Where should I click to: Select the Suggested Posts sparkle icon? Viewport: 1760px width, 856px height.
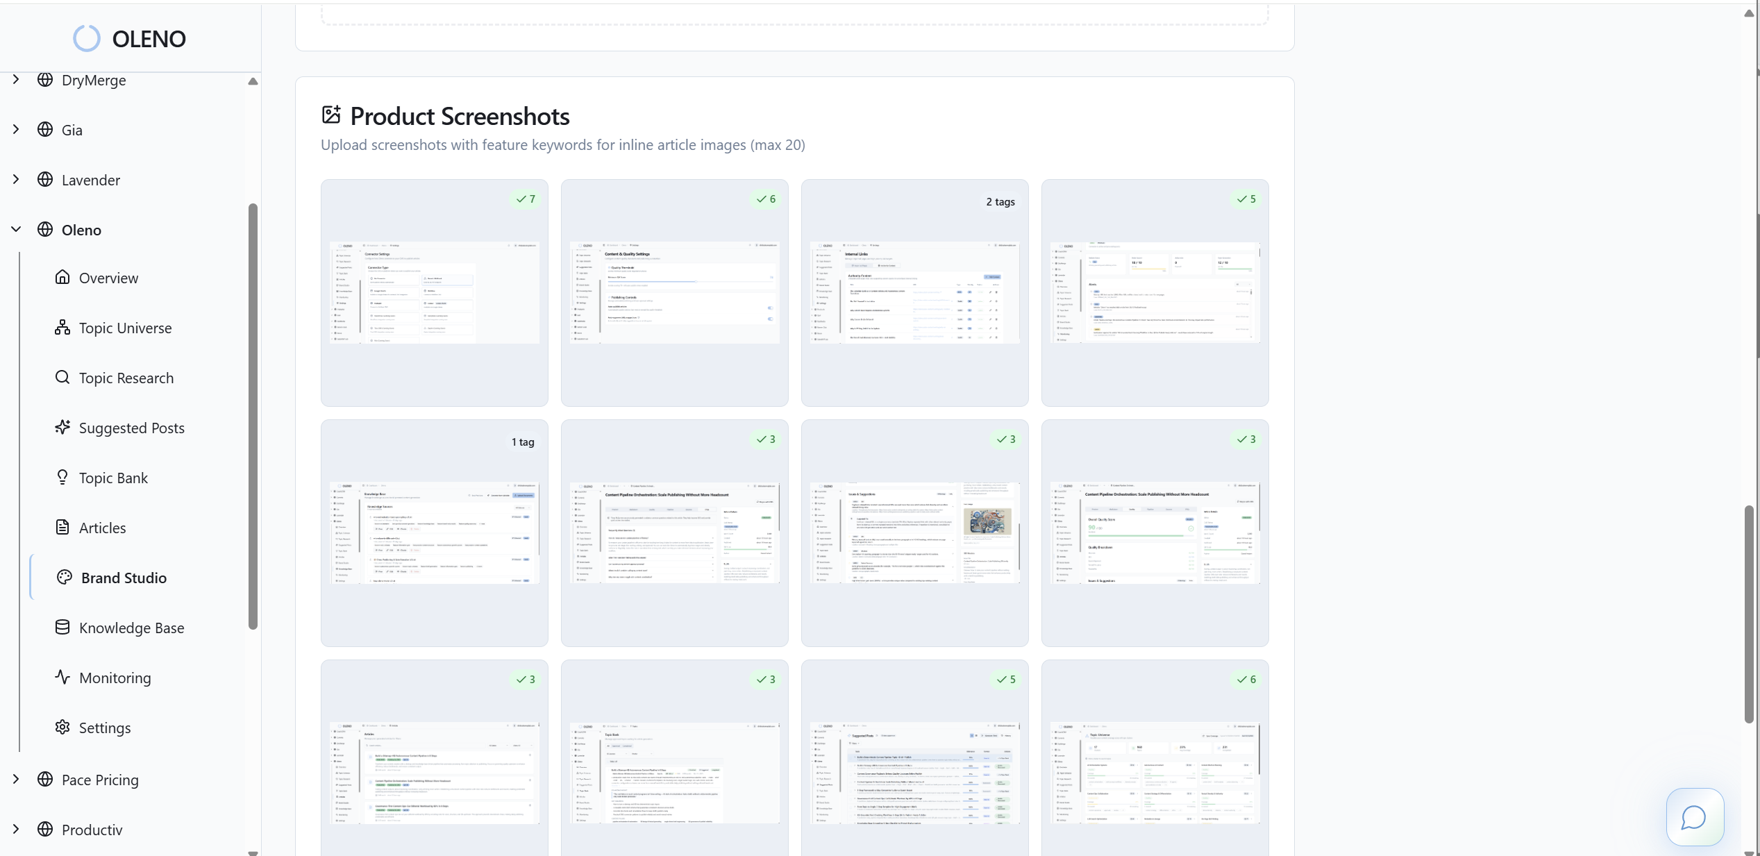(x=62, y=428)
